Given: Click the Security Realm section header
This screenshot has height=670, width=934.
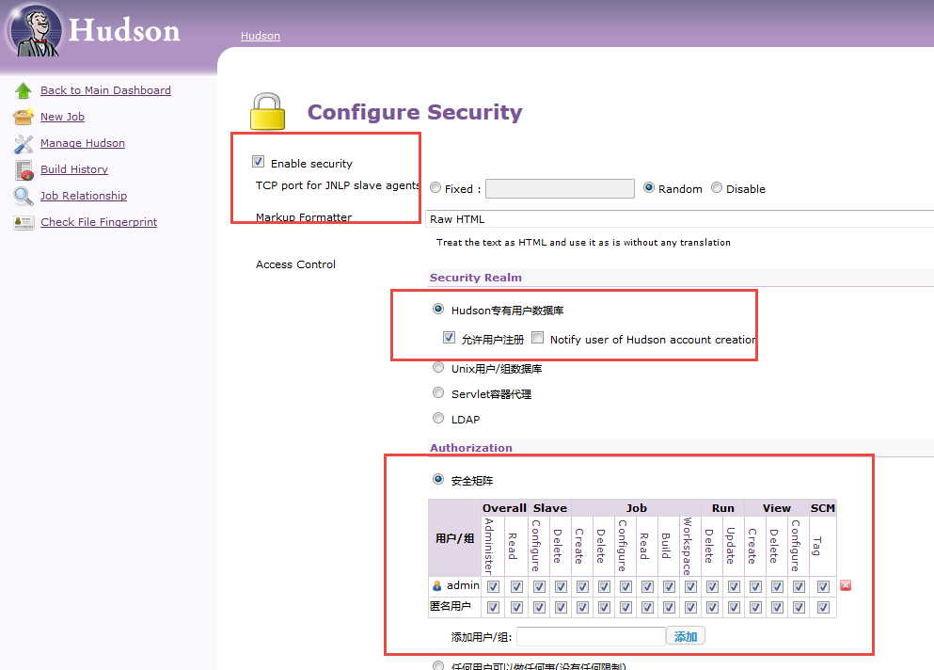Looking at the screenshot, I should 475,278.
